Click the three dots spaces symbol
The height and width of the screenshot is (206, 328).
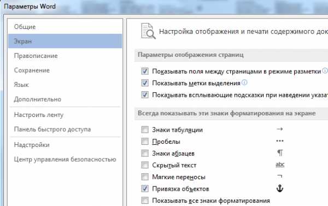coord(280,141)
